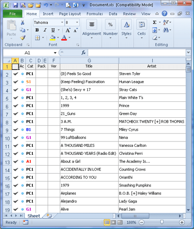This screenshot has height=229, width=194.
Task: Switch to Page Break Preview icon
Action: (120, 223)
